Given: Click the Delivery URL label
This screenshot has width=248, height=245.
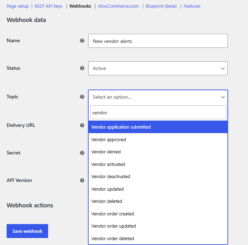Looking at the screenshot, I should coord(21,125).
